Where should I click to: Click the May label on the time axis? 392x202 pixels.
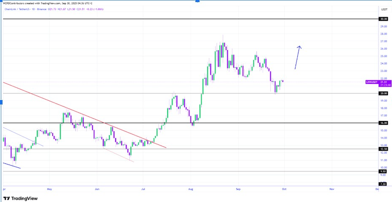coord(51,189)
